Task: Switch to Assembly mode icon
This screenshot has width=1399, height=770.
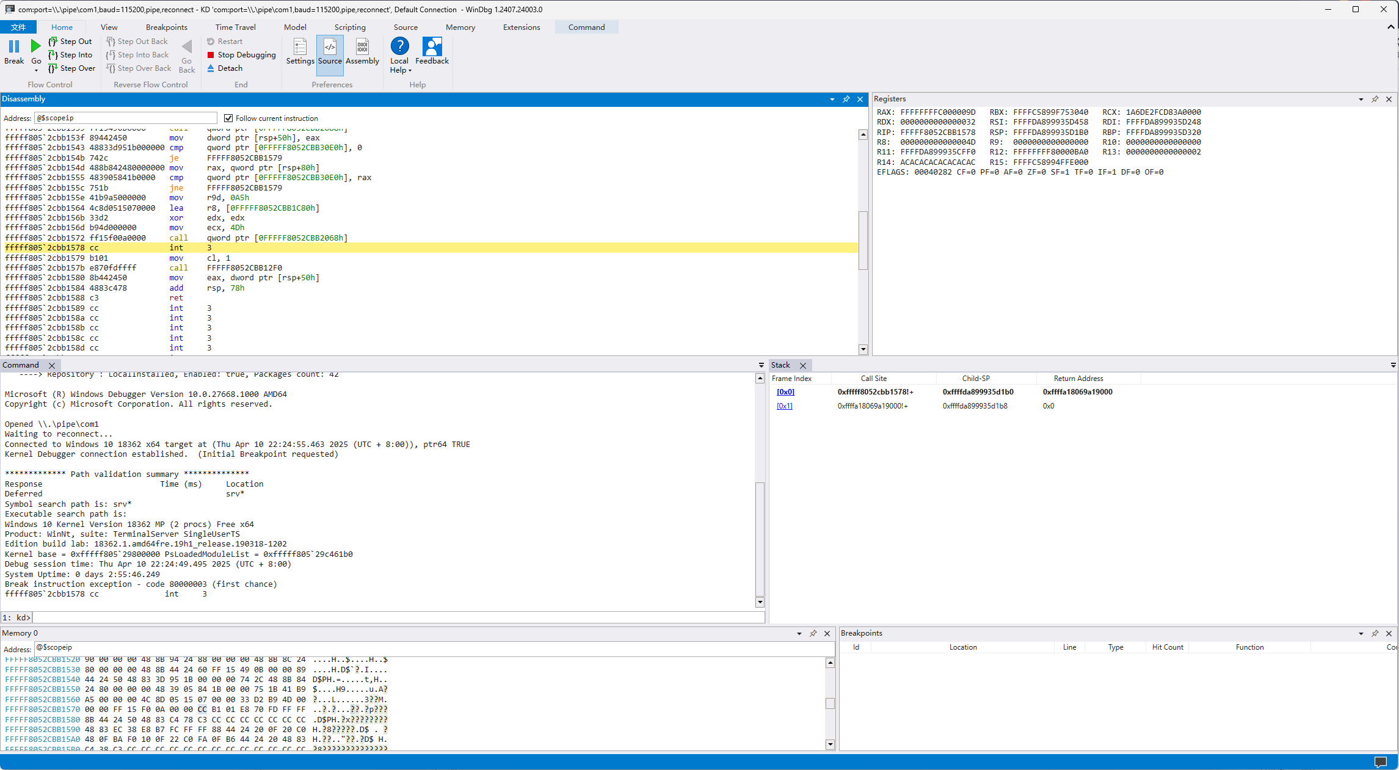Action: [362, 47]
